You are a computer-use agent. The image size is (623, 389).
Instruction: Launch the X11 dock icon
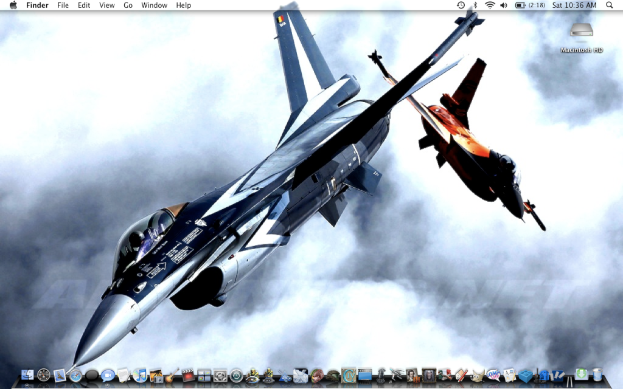click(x=301, y=375)
